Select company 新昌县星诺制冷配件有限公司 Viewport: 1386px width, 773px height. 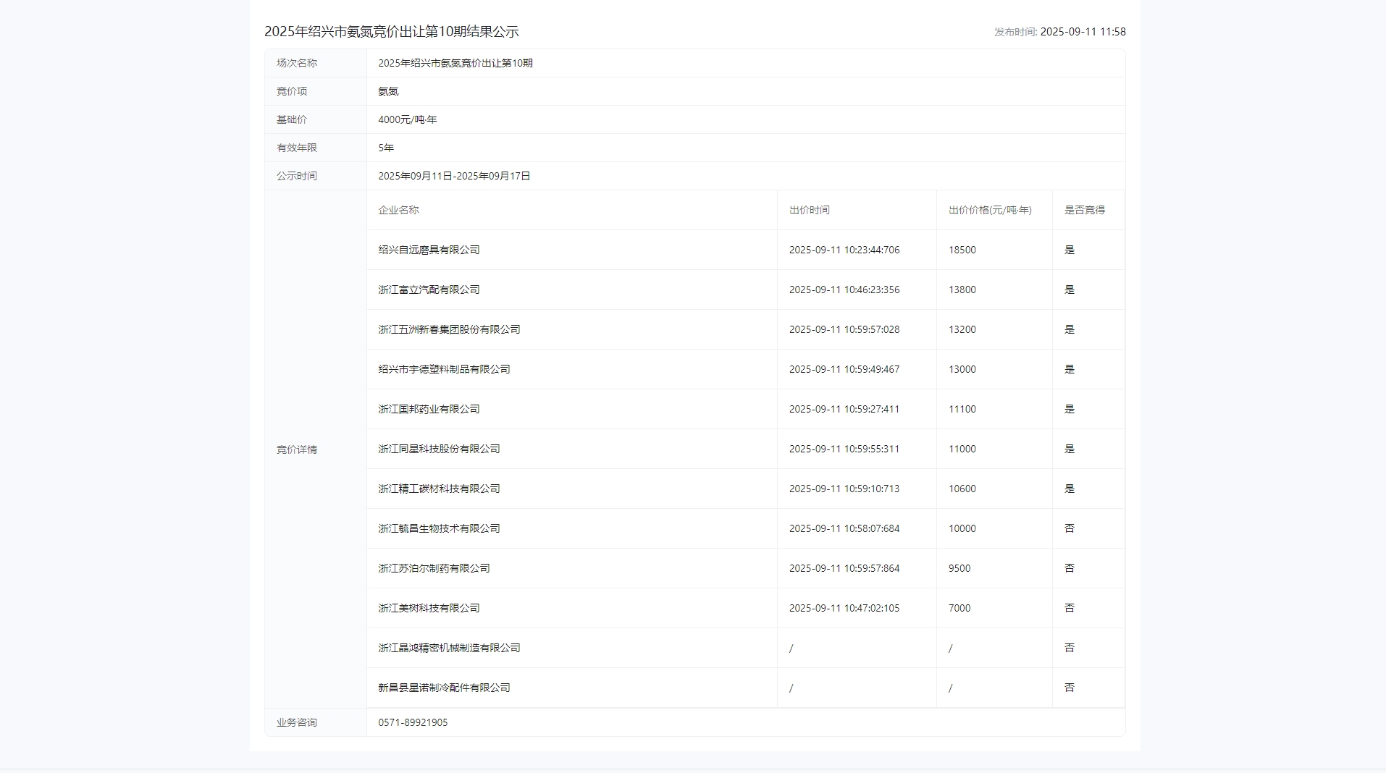[x=444, y=688]
